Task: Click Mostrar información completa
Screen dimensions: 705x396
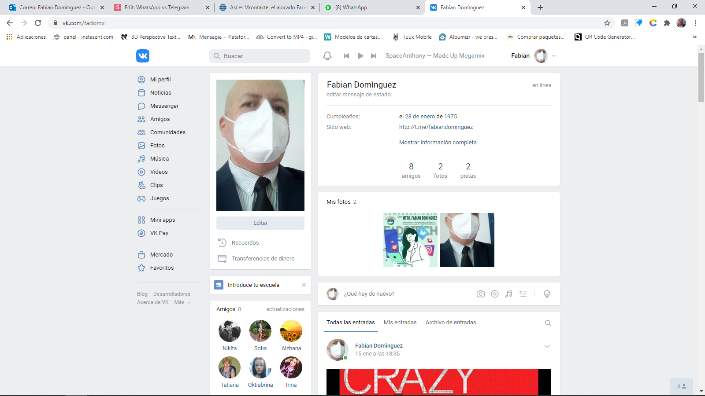Action: coord(438,143)
